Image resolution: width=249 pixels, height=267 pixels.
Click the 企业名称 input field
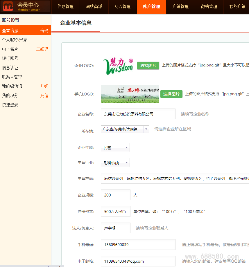pos(138,114)
